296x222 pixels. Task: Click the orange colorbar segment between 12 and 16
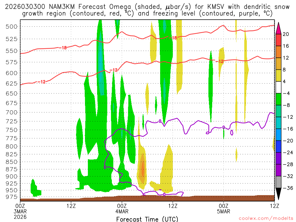coord(278,52)
